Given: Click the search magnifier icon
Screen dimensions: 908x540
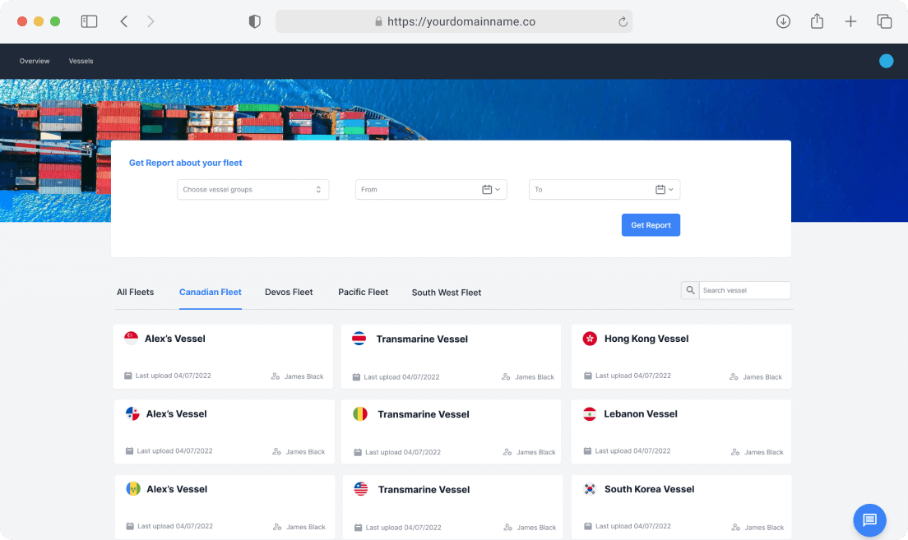Looking at the screenshot, I should 690,290.
